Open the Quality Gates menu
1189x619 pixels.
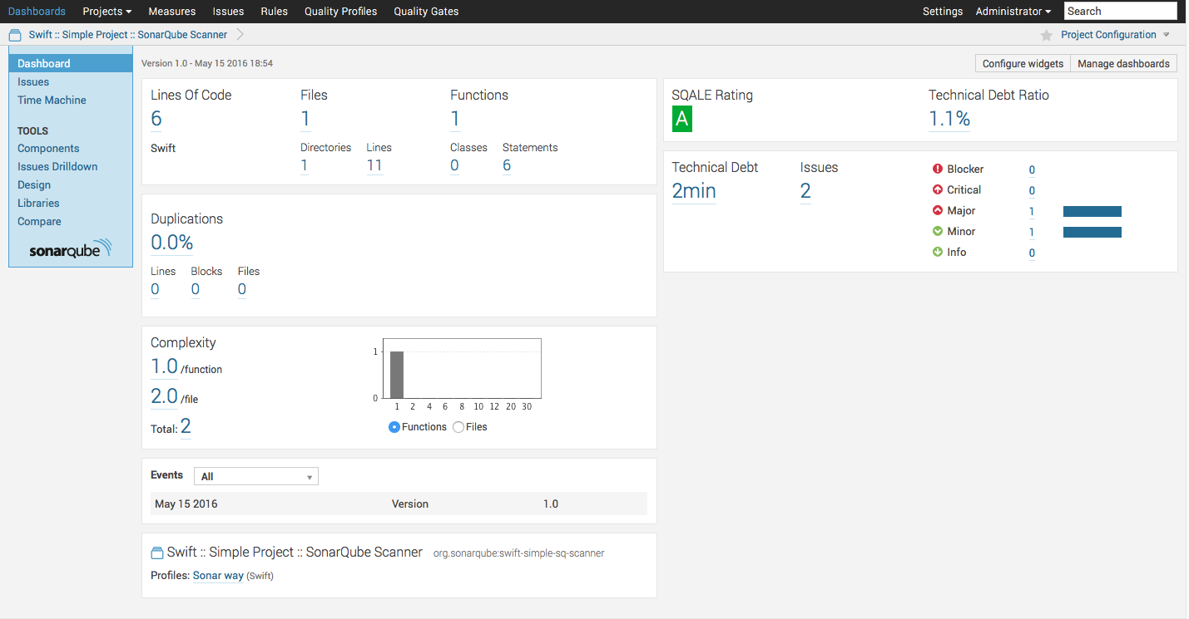[x=426, y=12]
